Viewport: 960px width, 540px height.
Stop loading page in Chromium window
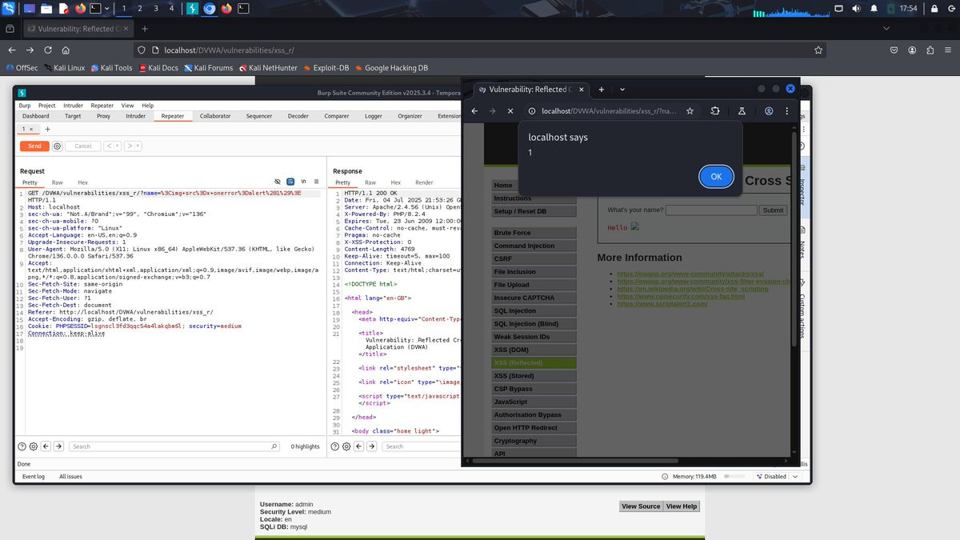(510, 111)
